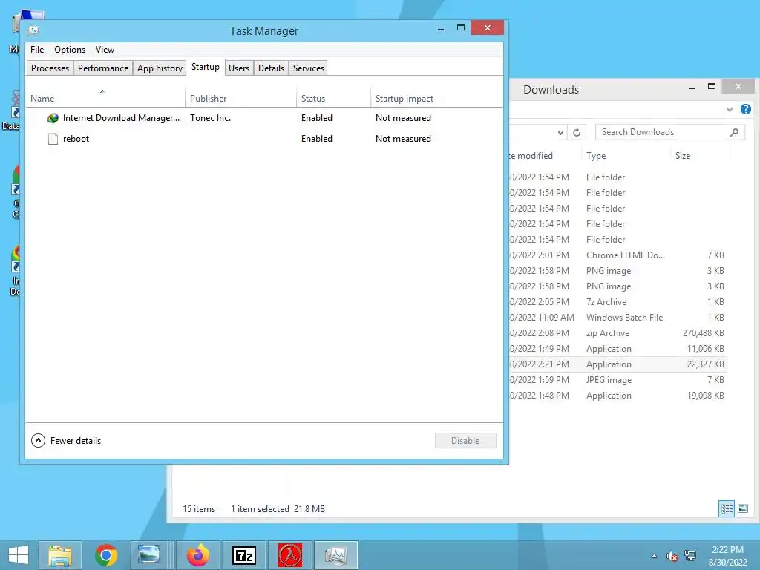Sort Downloads by the Size column
The height and width of the screenshot is (570, 760).
tap(700, 156)
